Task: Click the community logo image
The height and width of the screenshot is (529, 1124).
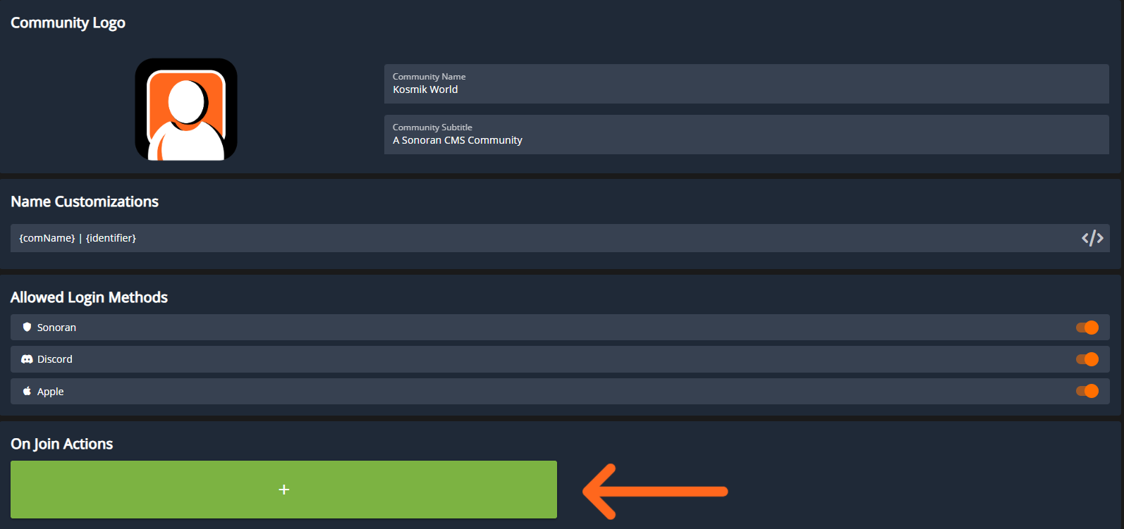Action: [186, 109]
